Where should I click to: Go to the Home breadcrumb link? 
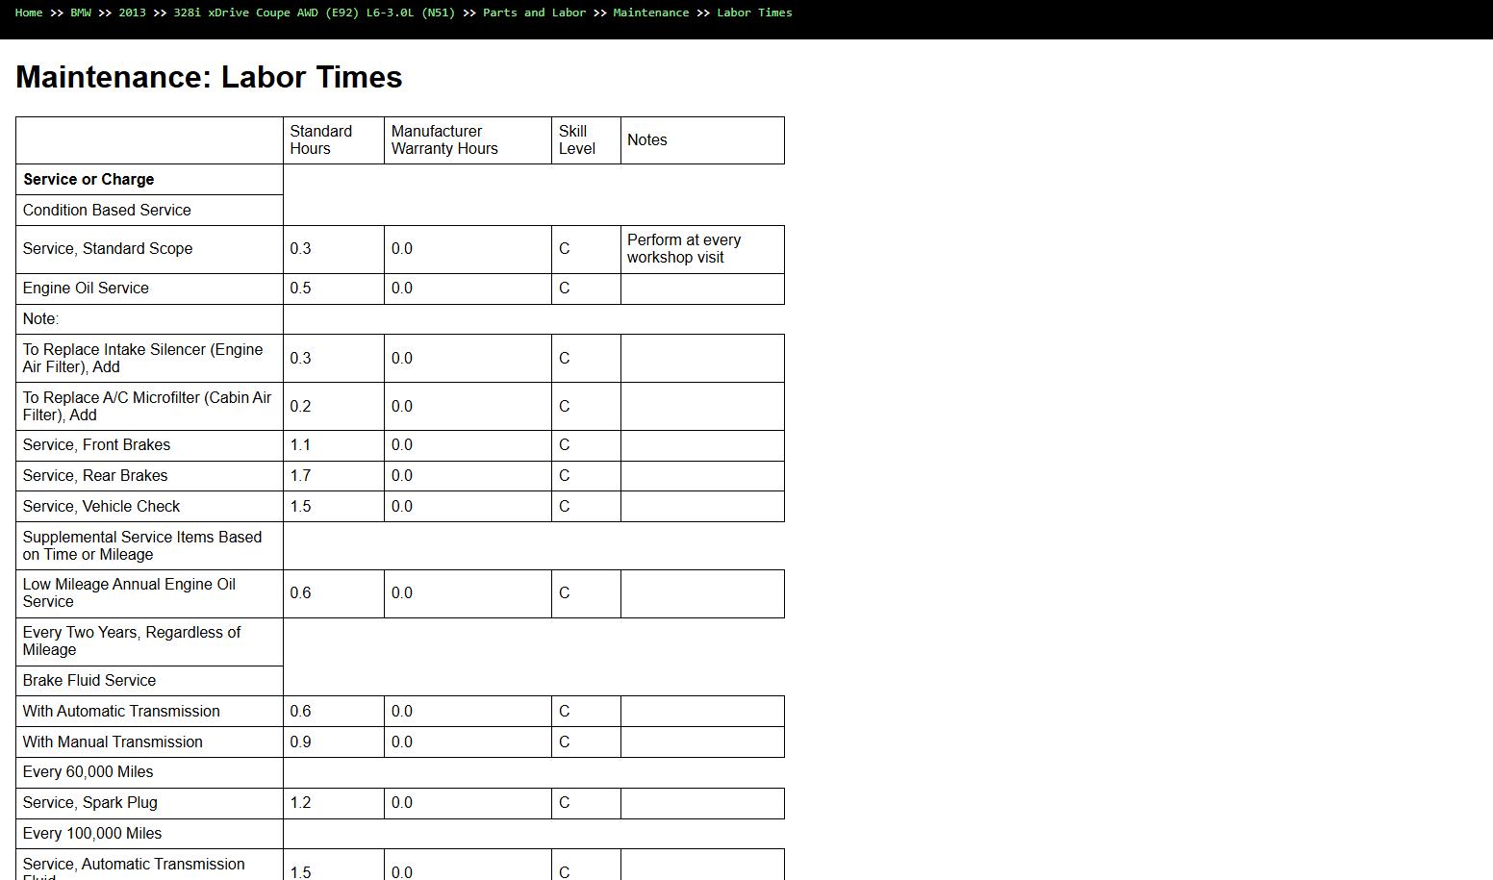point(29,13)
